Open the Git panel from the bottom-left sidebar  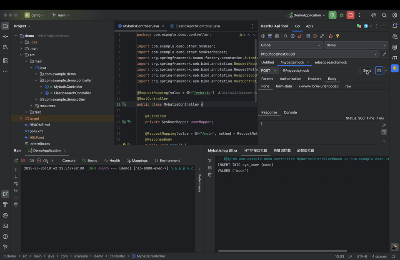pos(5,247)
